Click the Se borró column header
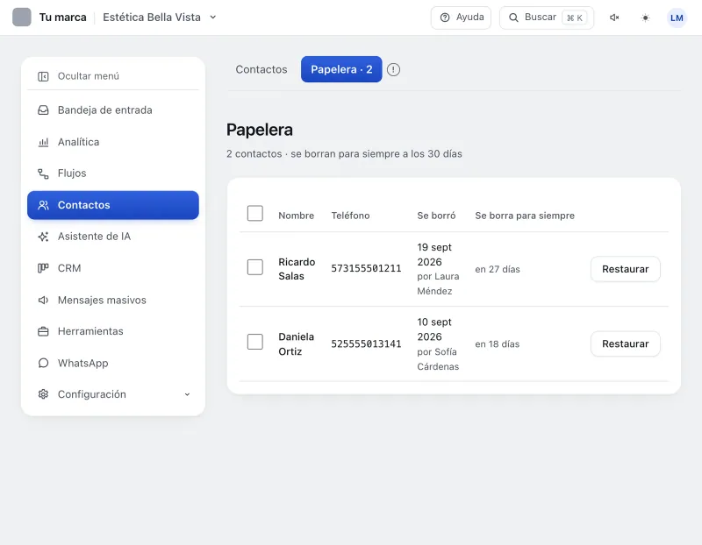 436,216
